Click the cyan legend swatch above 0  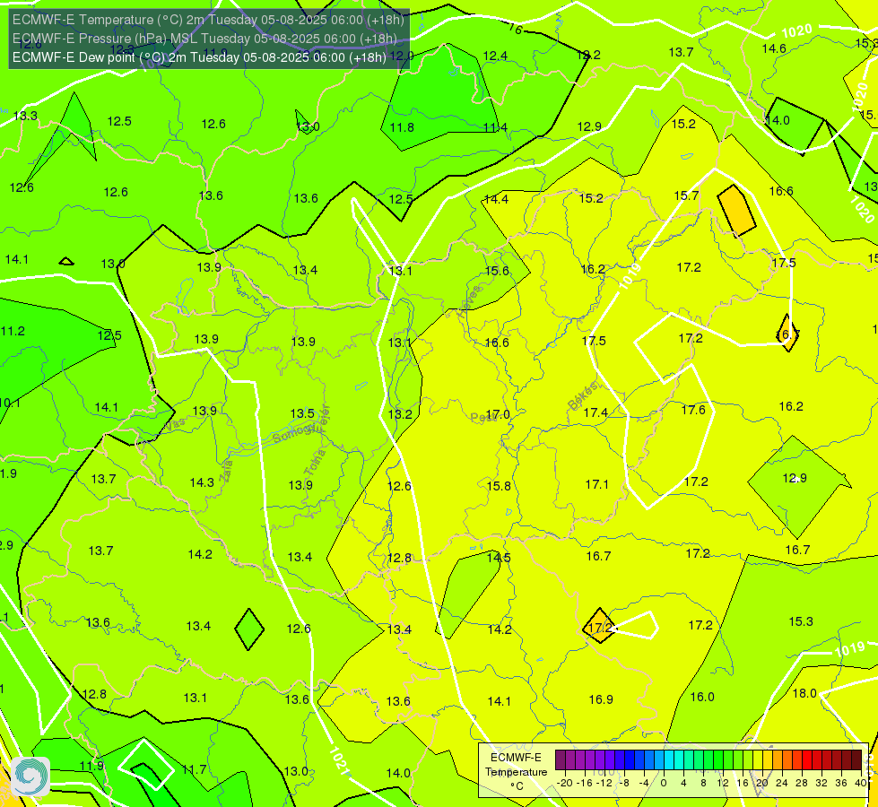click(668, 760)
